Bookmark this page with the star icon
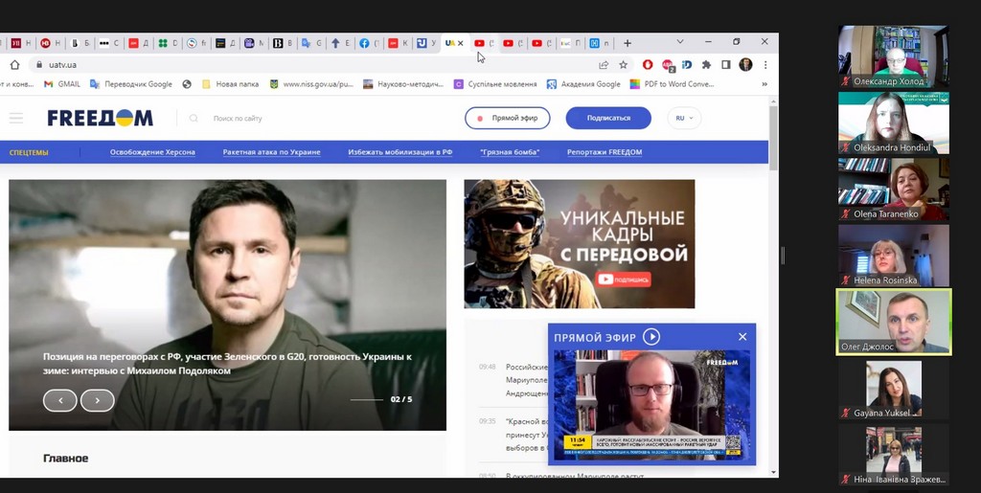 tap(624, 65)
